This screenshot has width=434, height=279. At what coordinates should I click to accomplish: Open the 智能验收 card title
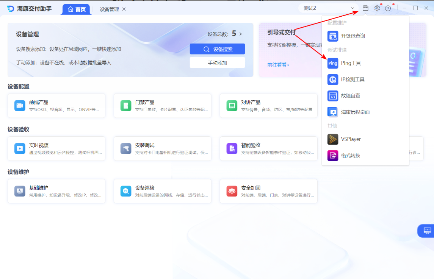251,145
